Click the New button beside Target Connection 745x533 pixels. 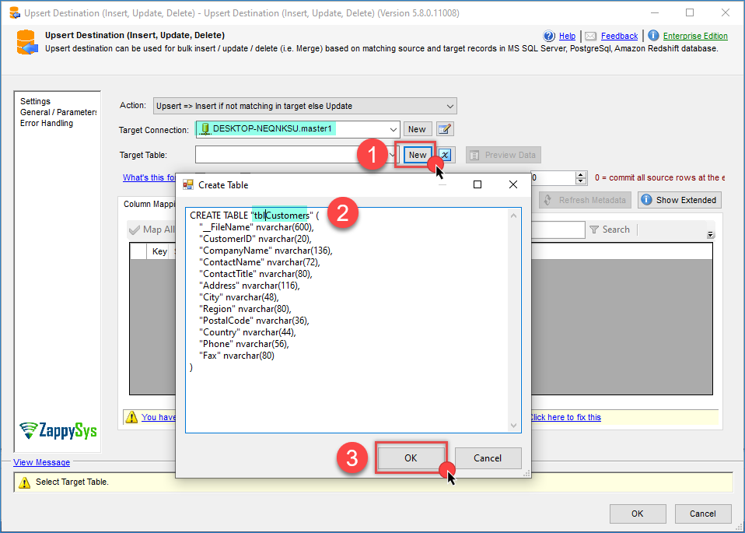coord(417,129)
